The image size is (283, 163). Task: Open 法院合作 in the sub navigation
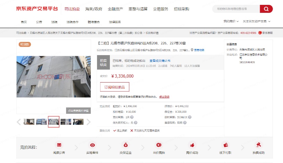[72, 22]
